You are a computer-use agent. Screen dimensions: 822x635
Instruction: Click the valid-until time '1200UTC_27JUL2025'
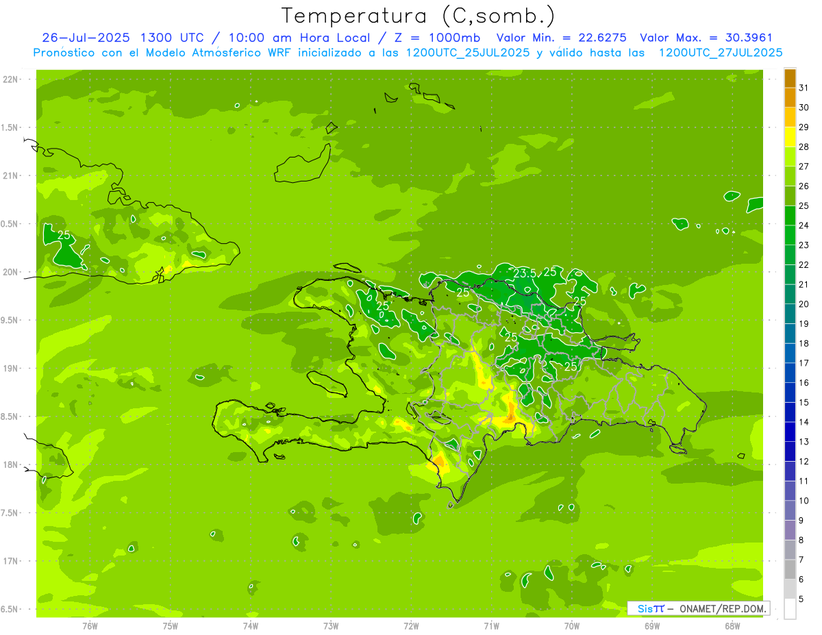pos(721,53)
